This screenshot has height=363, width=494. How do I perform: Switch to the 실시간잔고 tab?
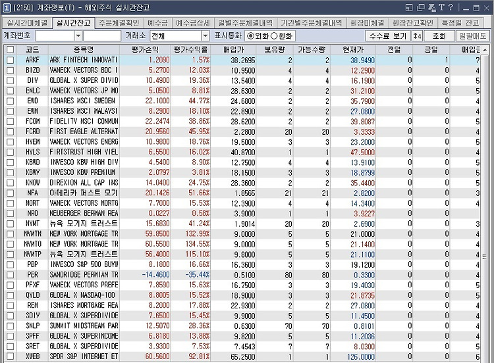pos(73,22)
